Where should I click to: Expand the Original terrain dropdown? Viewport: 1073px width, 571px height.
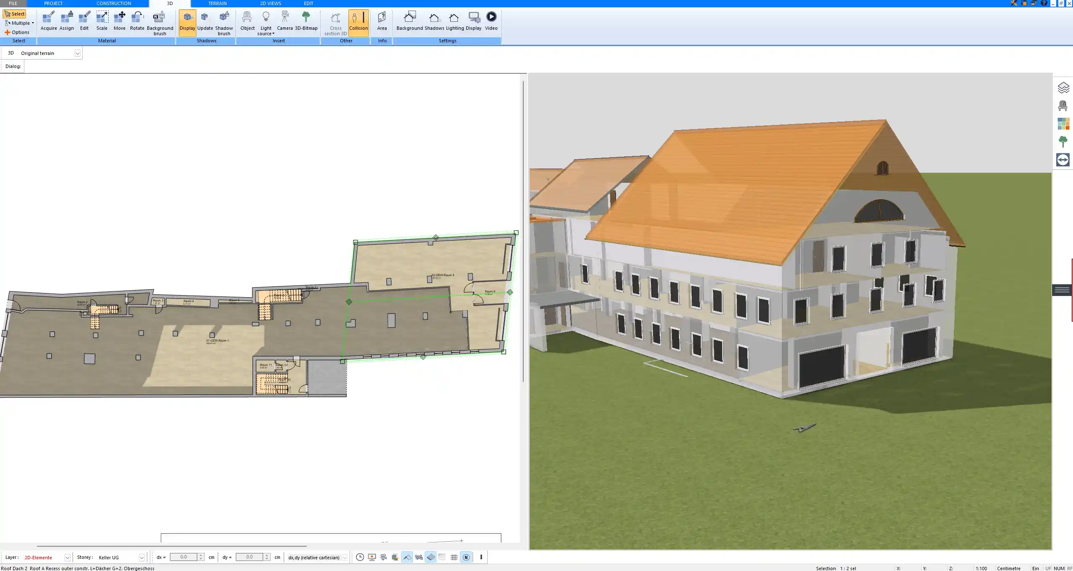77,53
